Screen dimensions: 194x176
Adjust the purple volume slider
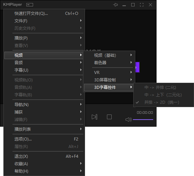[143, 120]
